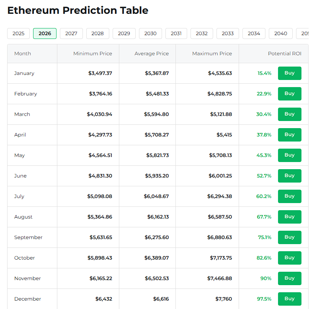Image resolution: width=327 pixels, height=309 pixels.
Task: Hit the Buy button for April
Action: [289, 135]
